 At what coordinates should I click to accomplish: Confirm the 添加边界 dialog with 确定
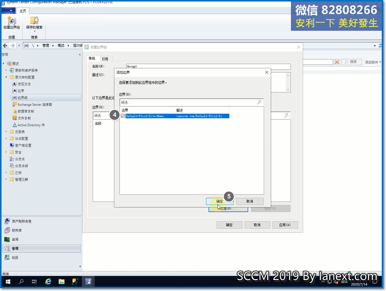pos(220,201)
